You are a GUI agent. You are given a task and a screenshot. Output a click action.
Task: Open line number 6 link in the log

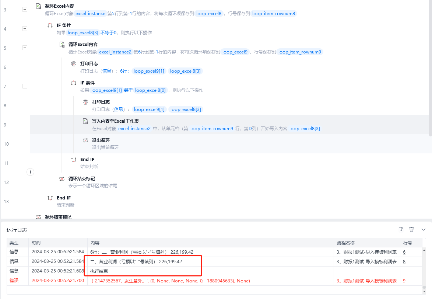click(404, 252)
